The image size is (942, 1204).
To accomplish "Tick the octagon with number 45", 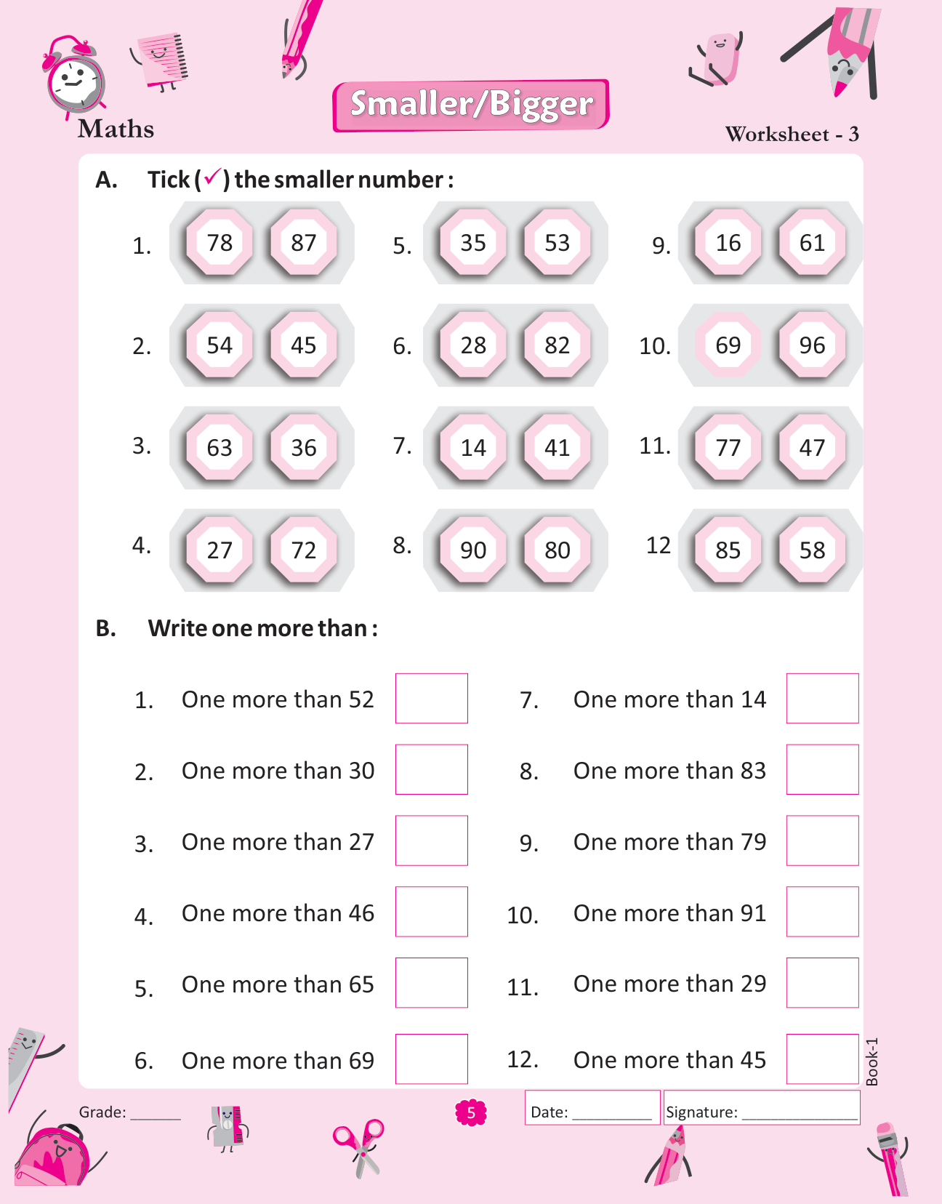I will (x=304, y=345).
